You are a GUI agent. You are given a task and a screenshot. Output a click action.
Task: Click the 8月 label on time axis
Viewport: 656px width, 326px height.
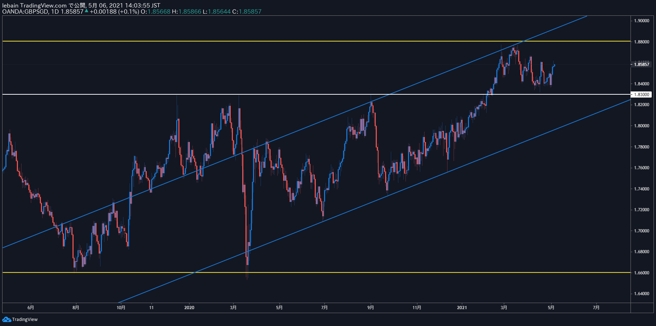coord(76,308)
